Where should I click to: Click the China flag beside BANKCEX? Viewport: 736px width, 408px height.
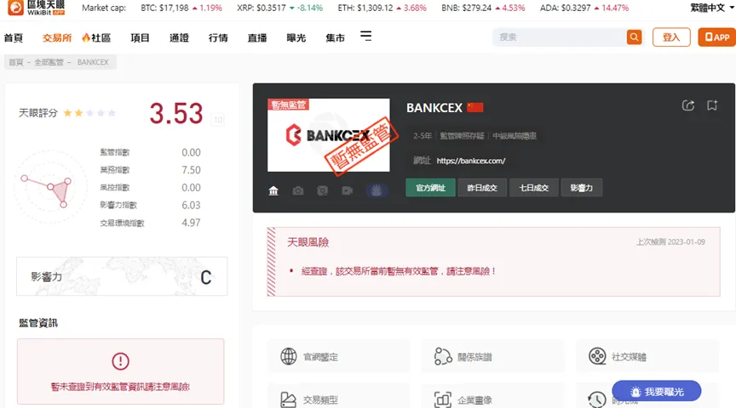[475, 108]
